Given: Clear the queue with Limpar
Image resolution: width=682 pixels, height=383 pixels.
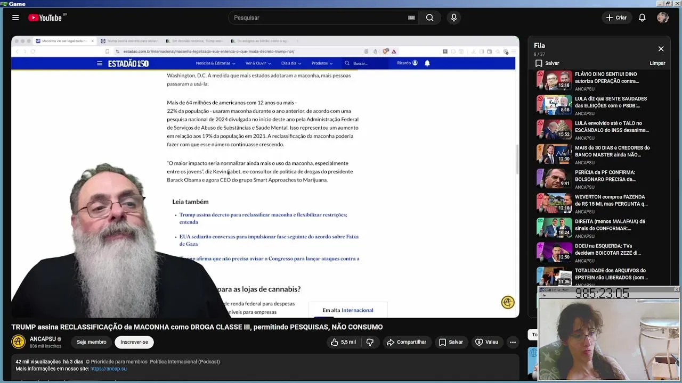Looking at the screenshot, I should pyautogui.click(x=657, y=63).
